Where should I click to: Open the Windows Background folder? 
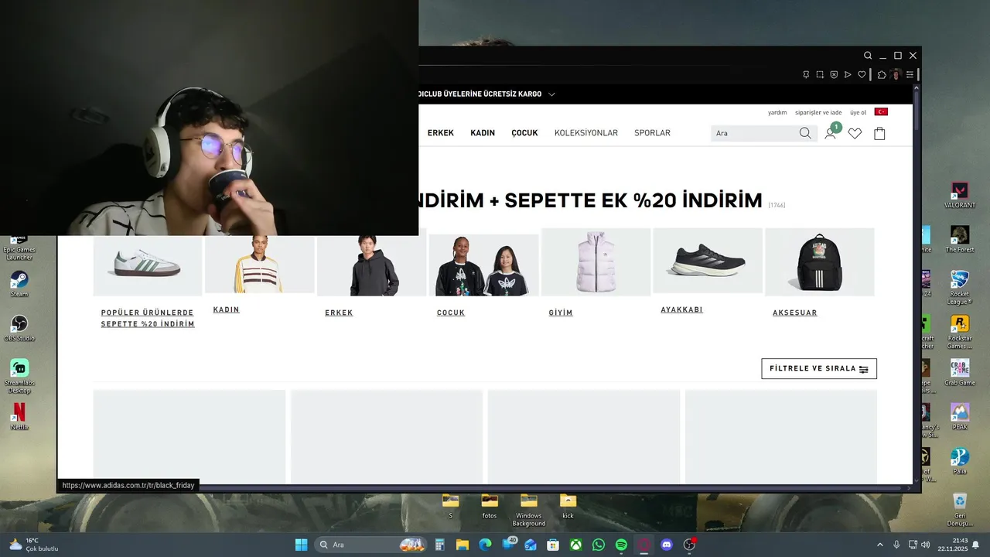529,510
